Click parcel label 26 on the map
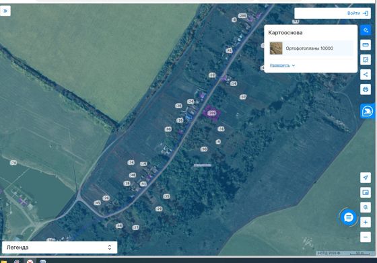 pyautogui.click(x=106, y=198)
